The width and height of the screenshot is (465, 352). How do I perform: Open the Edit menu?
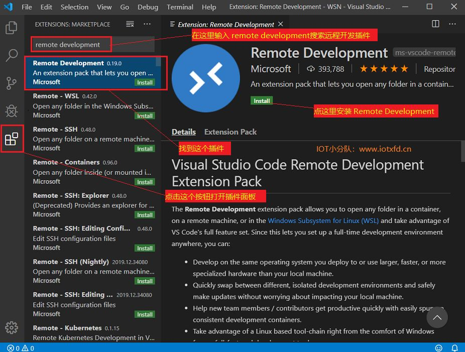point(46,7)
